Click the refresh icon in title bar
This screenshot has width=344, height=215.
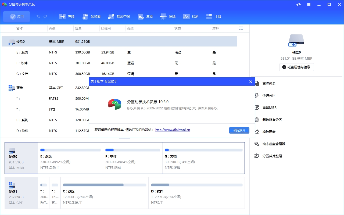(x=299, y=5)
